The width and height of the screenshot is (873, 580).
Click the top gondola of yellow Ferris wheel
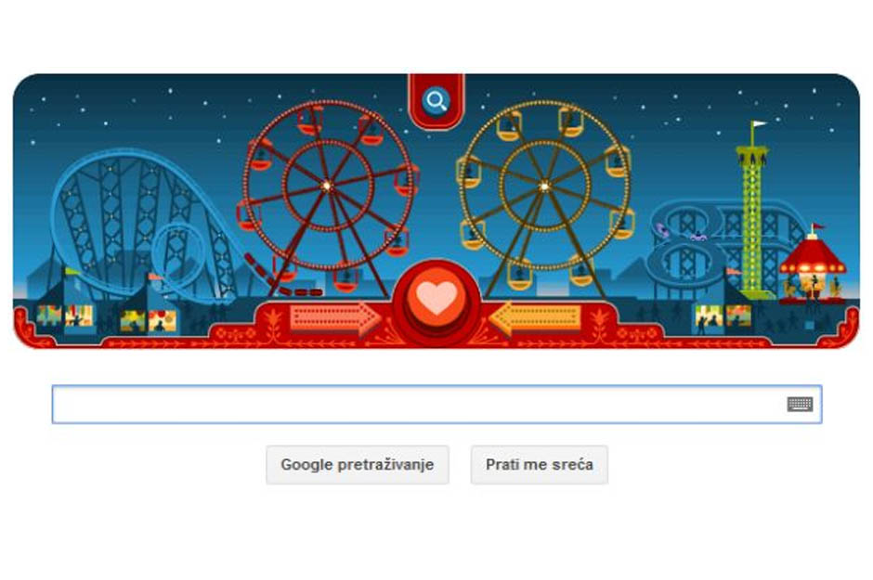(571, 122)
